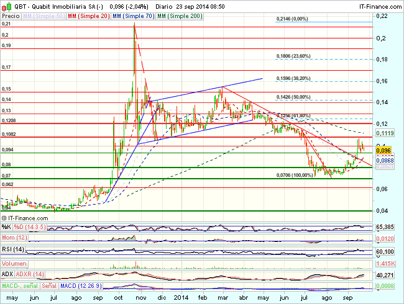Click the 65,385 stochastic value tag
Viewport: 404px width, 304px height.
point(385,227)
